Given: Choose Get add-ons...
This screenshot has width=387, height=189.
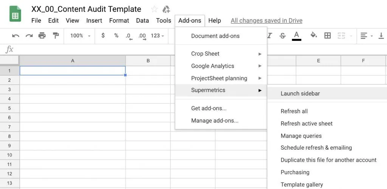Looking at the screenshot, I should pos(221,108).
